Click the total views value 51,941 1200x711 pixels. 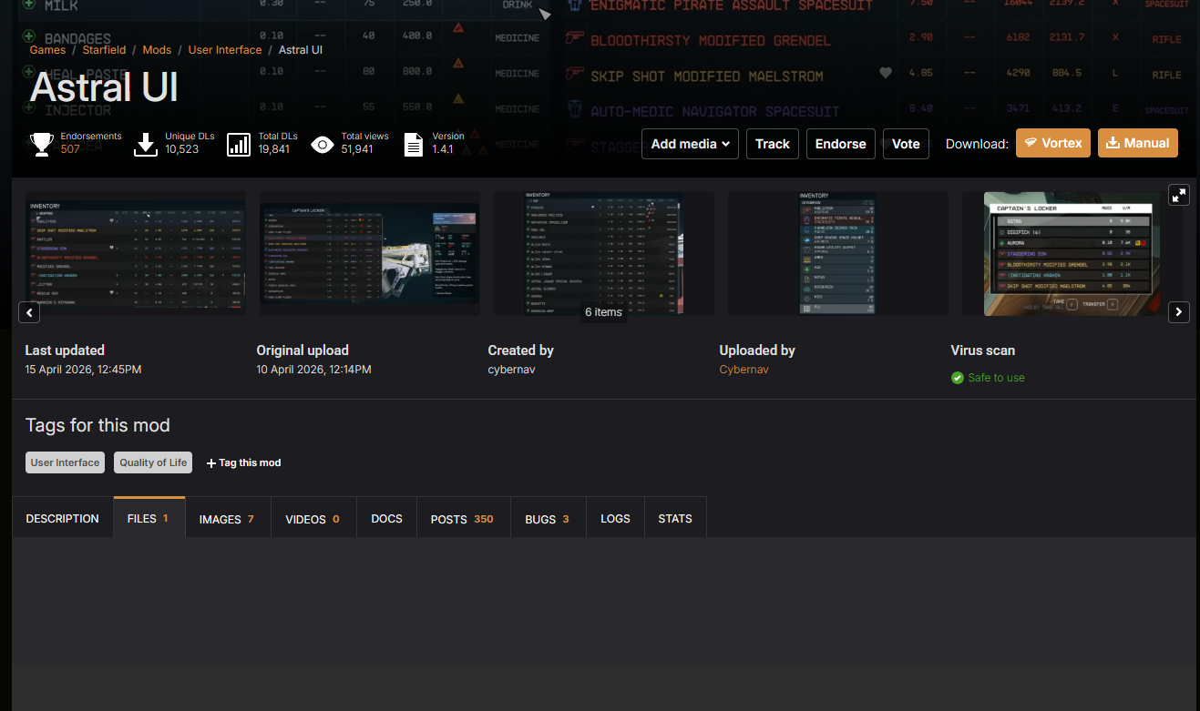(x=357, y=149)
